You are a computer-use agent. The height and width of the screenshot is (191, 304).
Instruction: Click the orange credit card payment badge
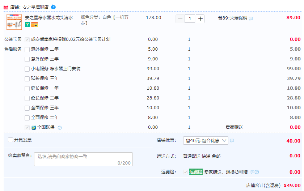34,25
